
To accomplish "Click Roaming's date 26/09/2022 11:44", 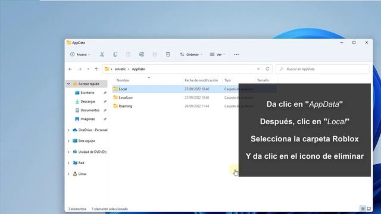I will [197, 106].
